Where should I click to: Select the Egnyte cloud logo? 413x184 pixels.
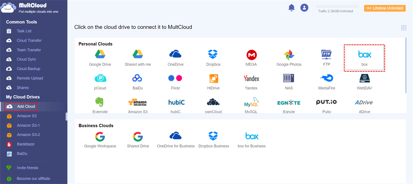pos(289,103)
